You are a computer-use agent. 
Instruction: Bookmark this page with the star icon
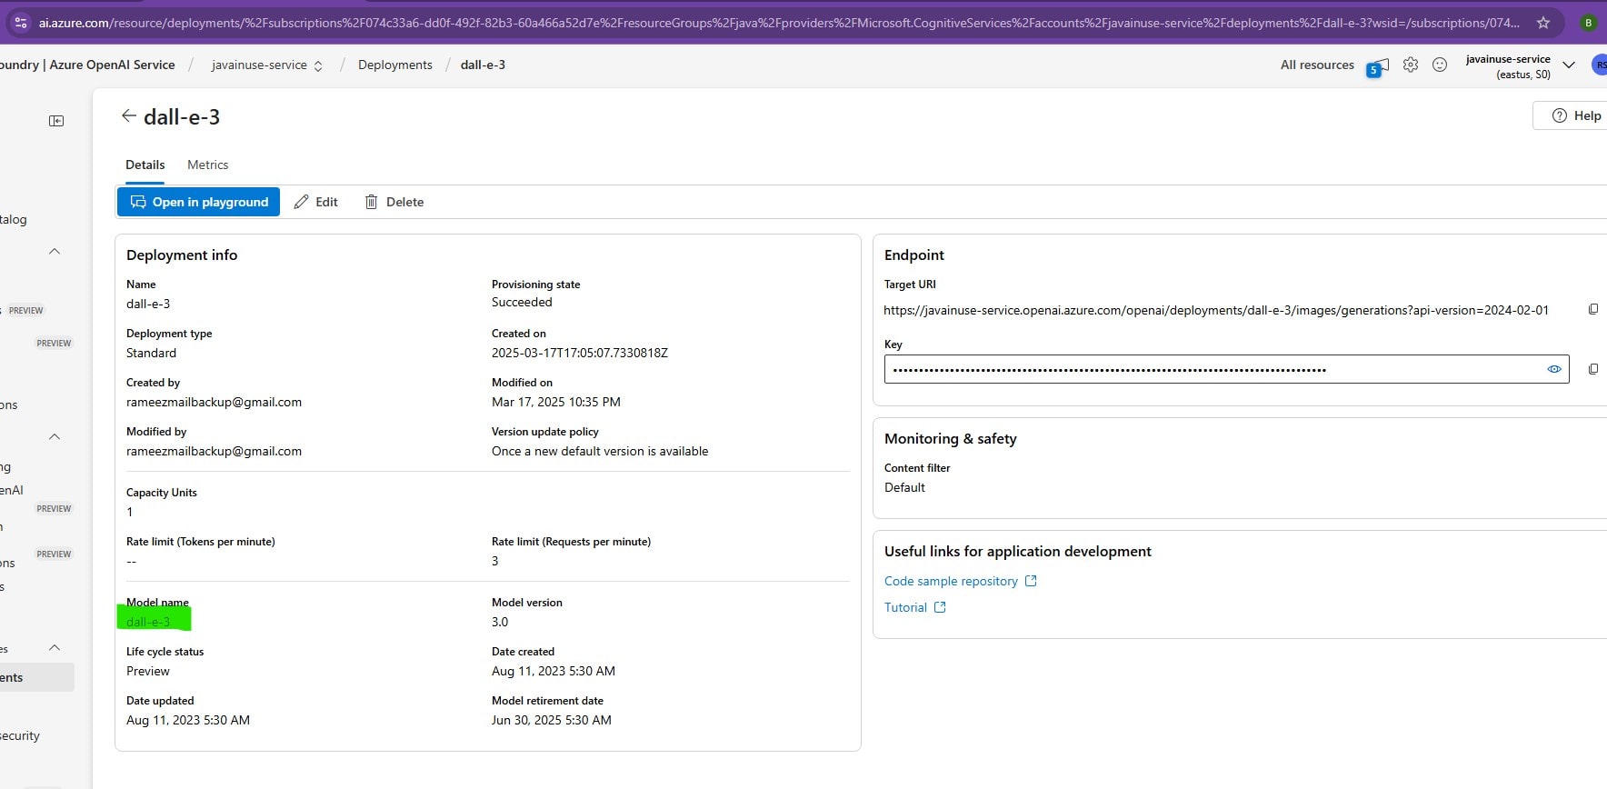point(1543,23)
